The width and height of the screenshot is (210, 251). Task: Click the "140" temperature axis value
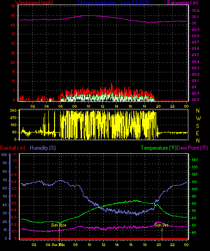194,160
